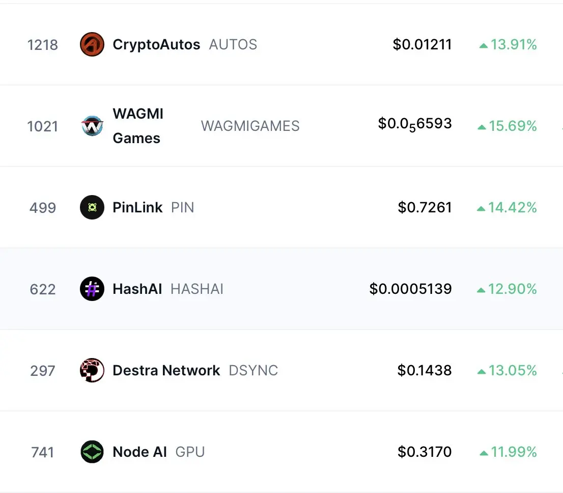Open the Destra Network coin page

point(166,370)
